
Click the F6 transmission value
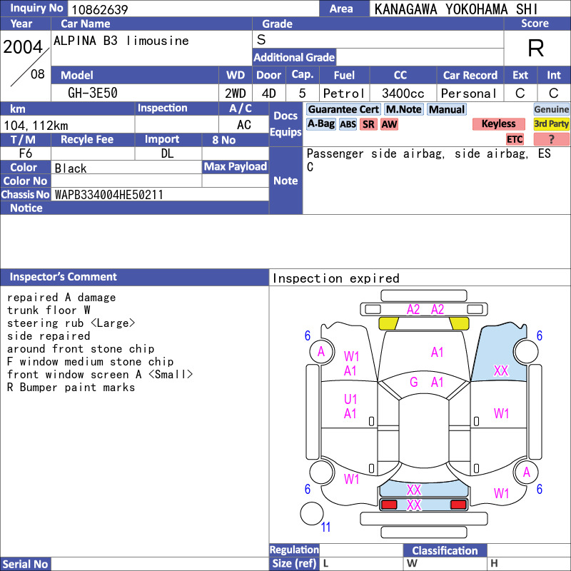[26, 153]
